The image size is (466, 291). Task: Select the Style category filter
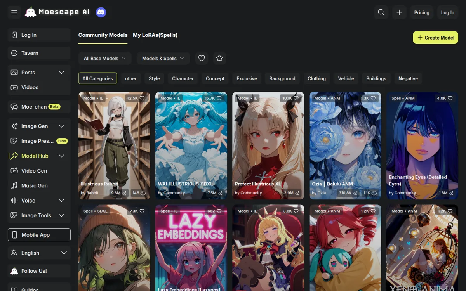154,78
